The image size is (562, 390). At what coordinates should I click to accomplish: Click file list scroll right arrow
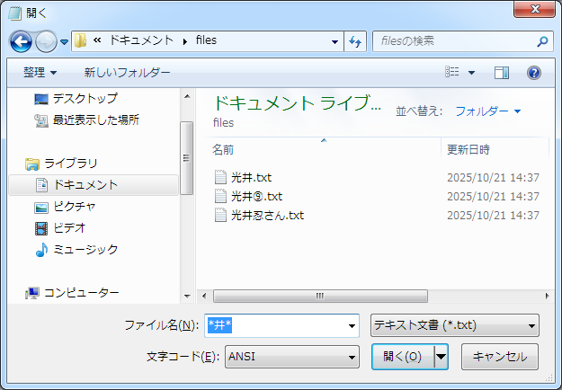point(547,297)
